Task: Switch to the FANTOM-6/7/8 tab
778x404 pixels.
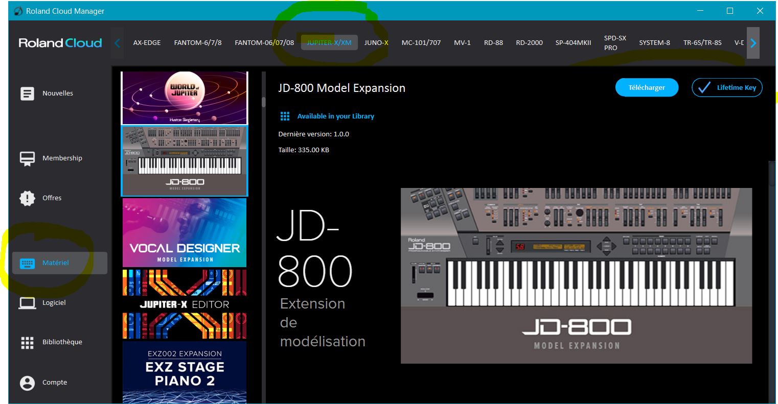Action: pos(198,43)
